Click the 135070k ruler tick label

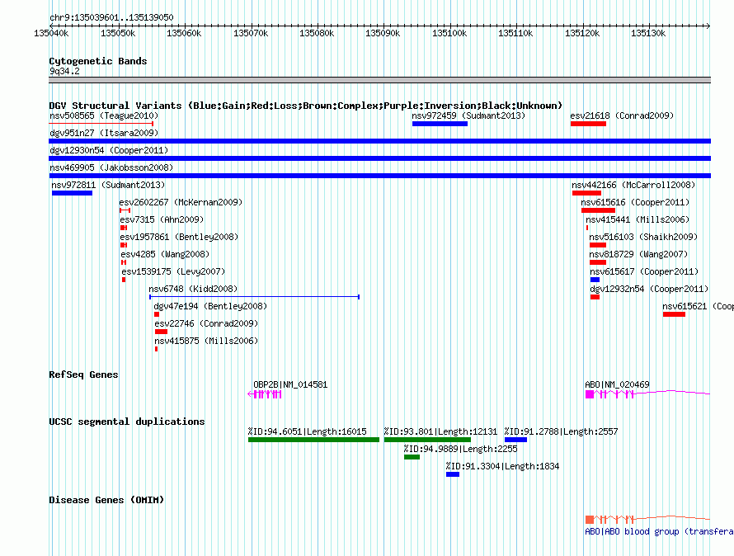251,33
